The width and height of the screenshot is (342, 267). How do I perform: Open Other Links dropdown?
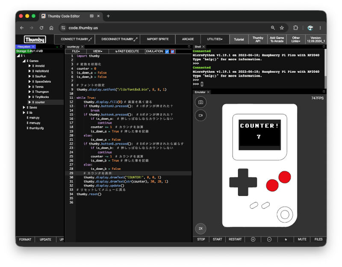pos(296,39)
